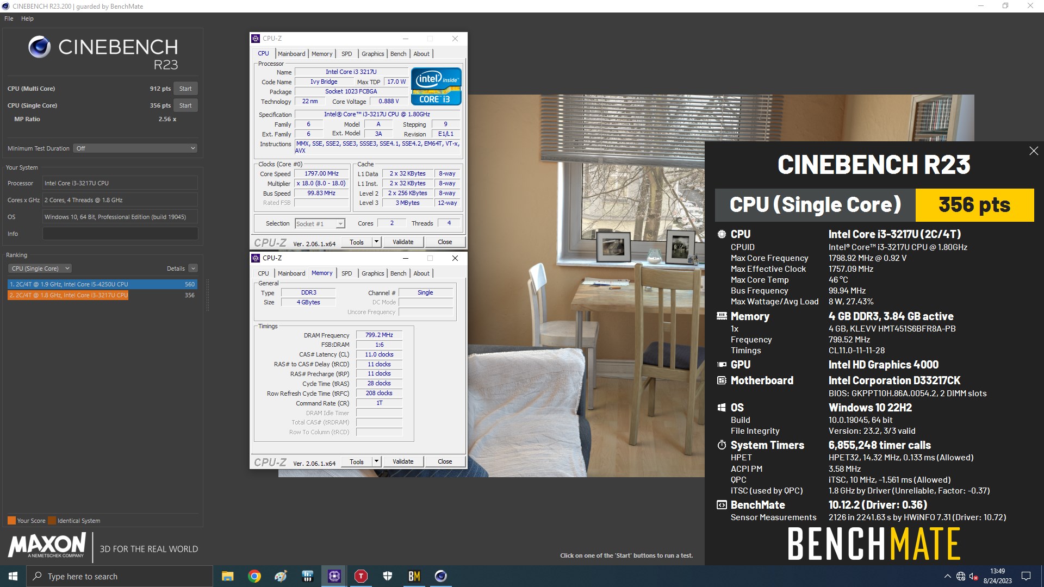
Task: Expand Tools dropdown arrow in bottom CPU-Z
Action: 376,462
